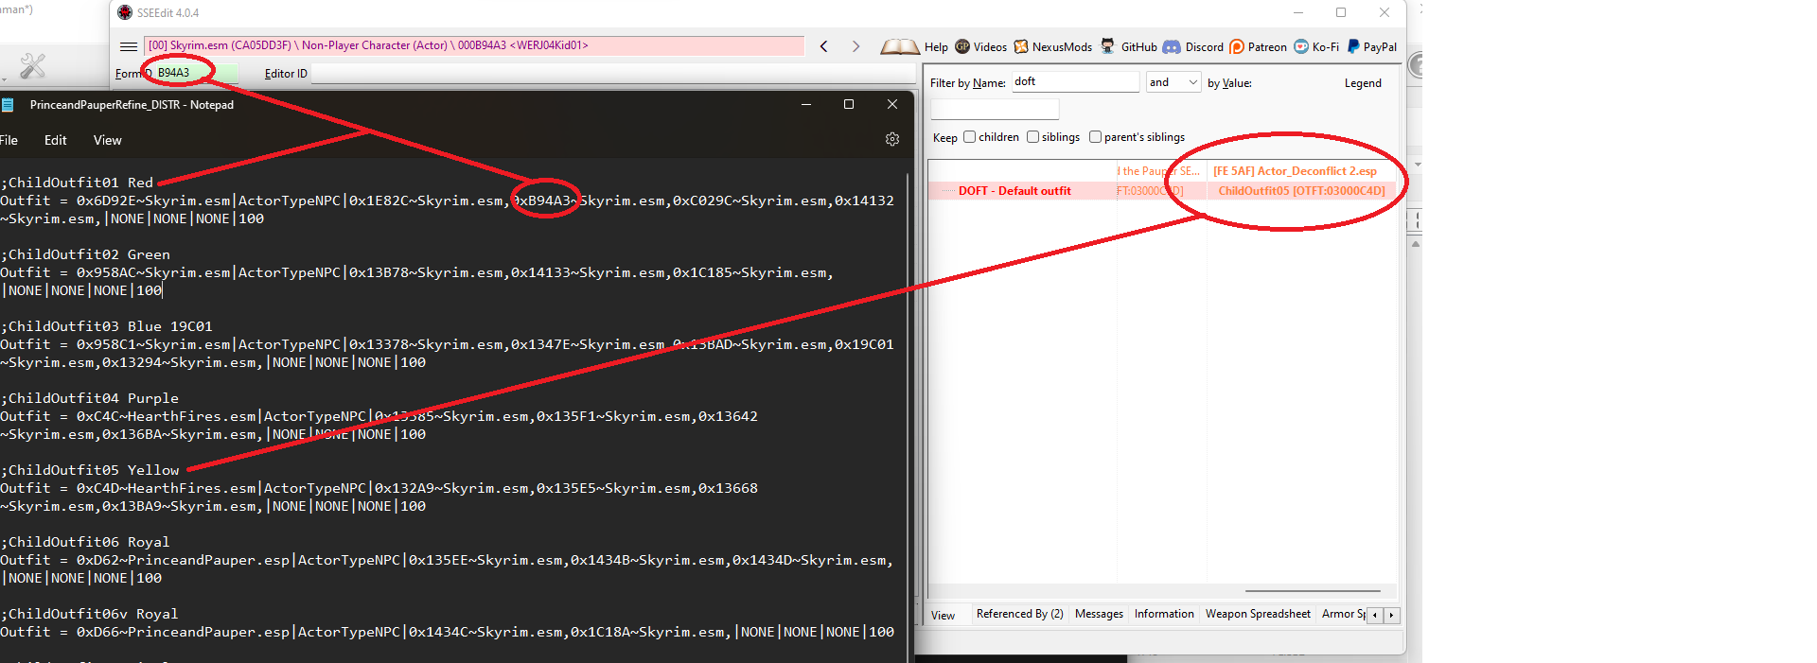Screen dimensions: 1817x663
Task: Open Help via the book icon
Action: pyautogui.click(x=899, y=46)
